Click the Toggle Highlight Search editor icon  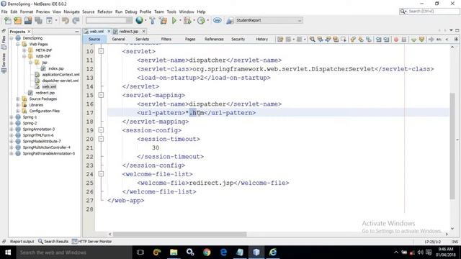pos(336,40)
